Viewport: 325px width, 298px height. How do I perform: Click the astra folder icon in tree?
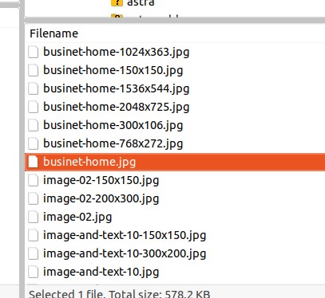coord(117,2)
